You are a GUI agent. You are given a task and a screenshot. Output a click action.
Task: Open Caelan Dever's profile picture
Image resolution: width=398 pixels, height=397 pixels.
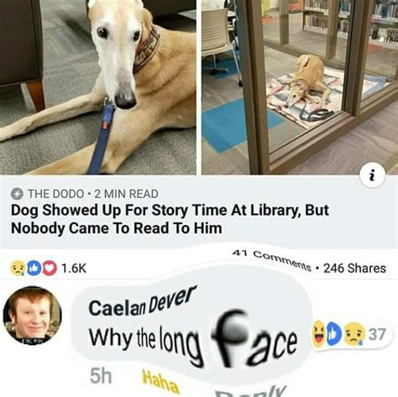(32, 316)
